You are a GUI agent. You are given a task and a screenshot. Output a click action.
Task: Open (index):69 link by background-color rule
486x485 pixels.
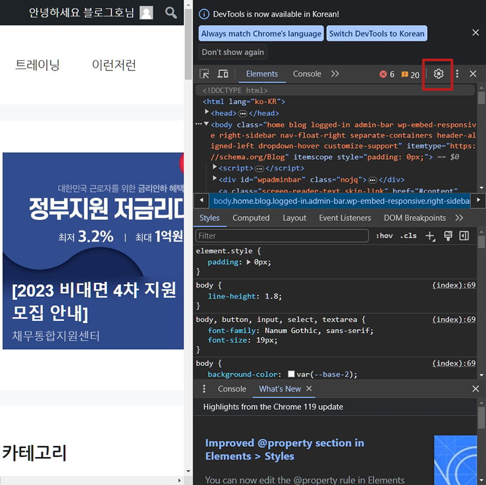[x=454, y=363]
